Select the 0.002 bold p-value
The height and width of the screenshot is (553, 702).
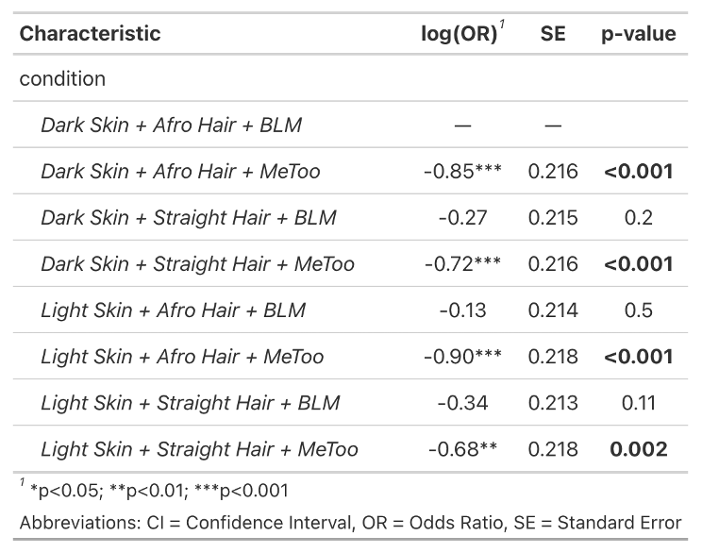pos(639,449)
